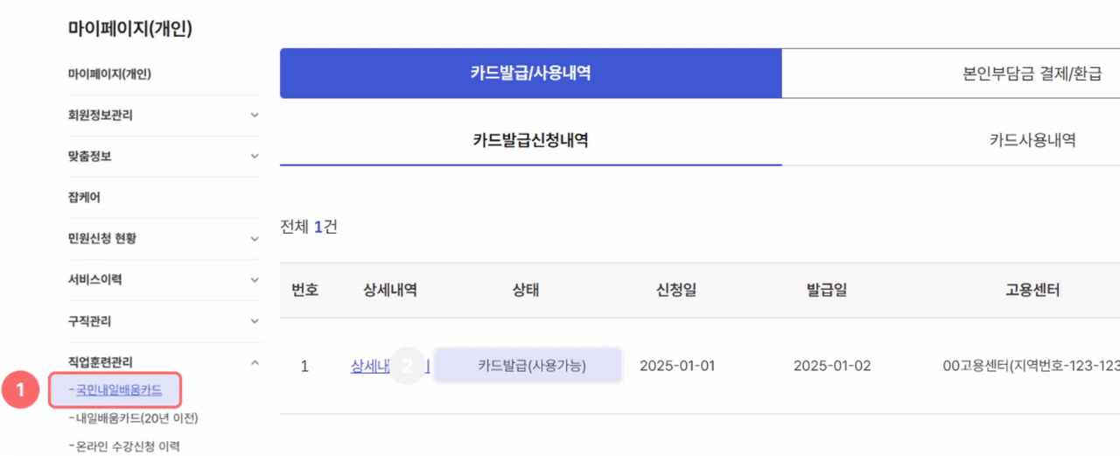Switch to the 카드발급/사용내역 tab
This screenshot has width=1120, height=456.
pyautogui.click(x=530, y=74)
